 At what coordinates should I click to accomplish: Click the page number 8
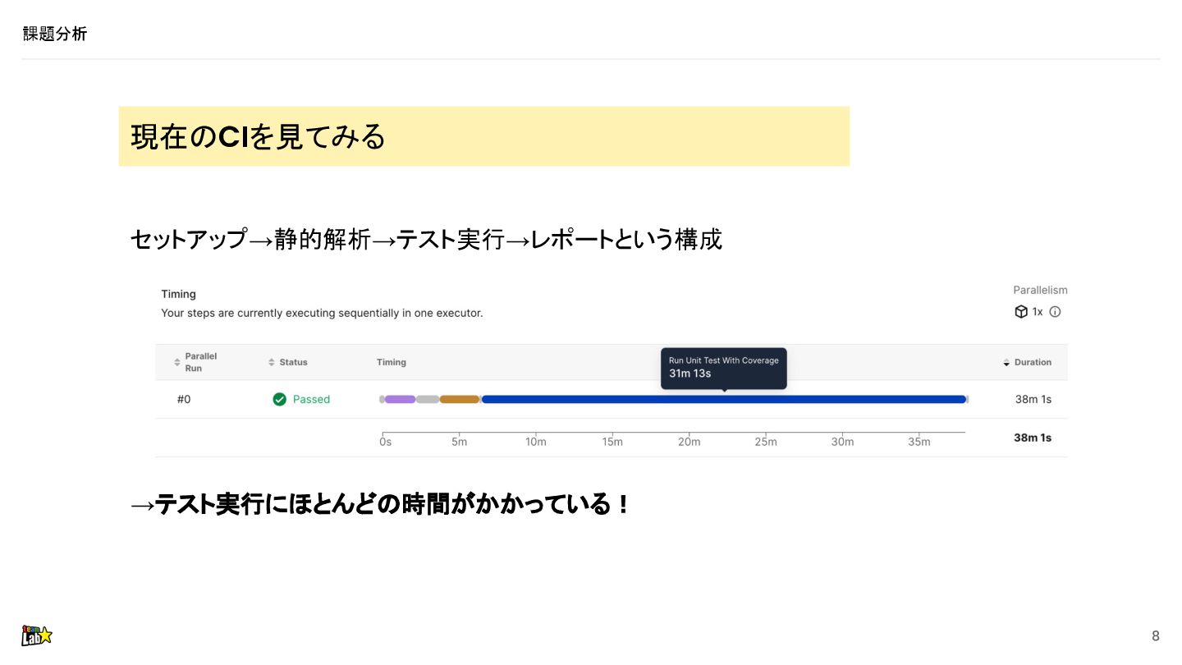click(x=1156, y=635)
